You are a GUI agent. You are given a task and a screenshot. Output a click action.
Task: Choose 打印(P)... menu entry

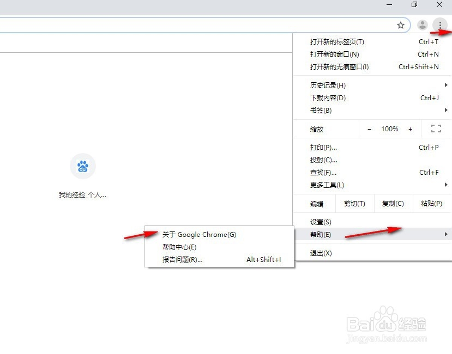pos(372,148)
